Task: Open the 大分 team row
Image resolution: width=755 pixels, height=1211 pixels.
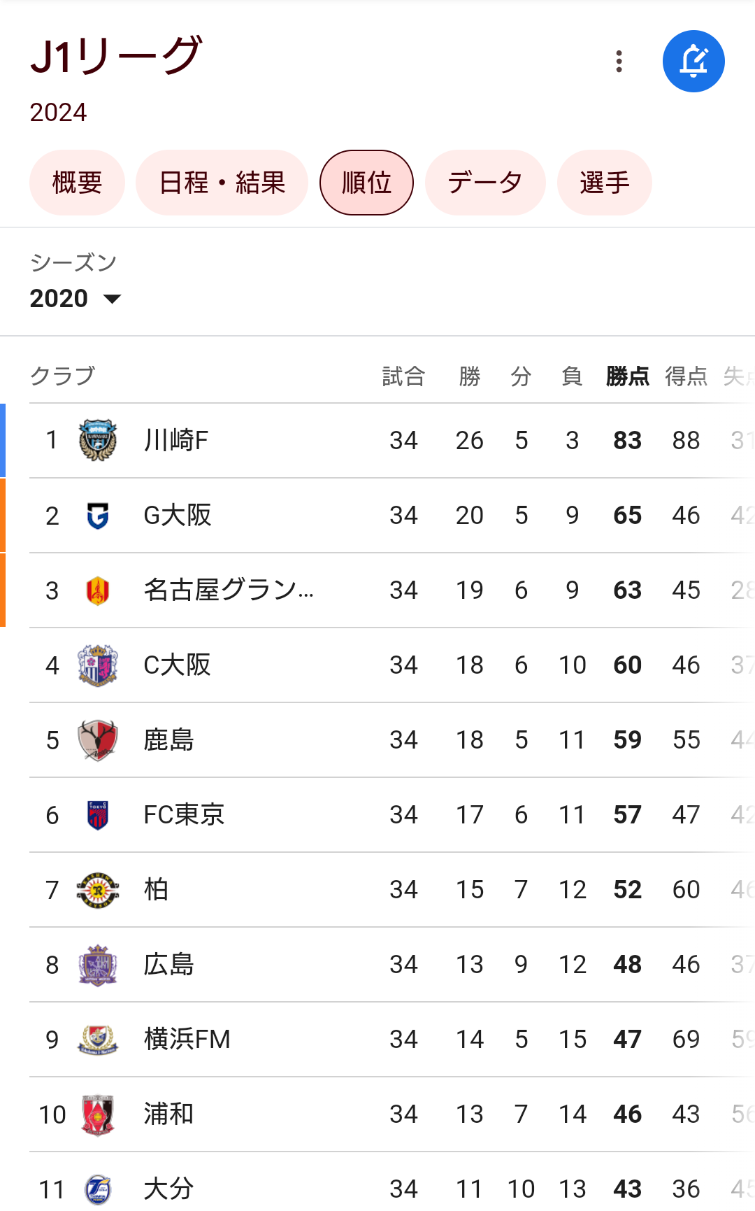Action: pos(392,1182)
